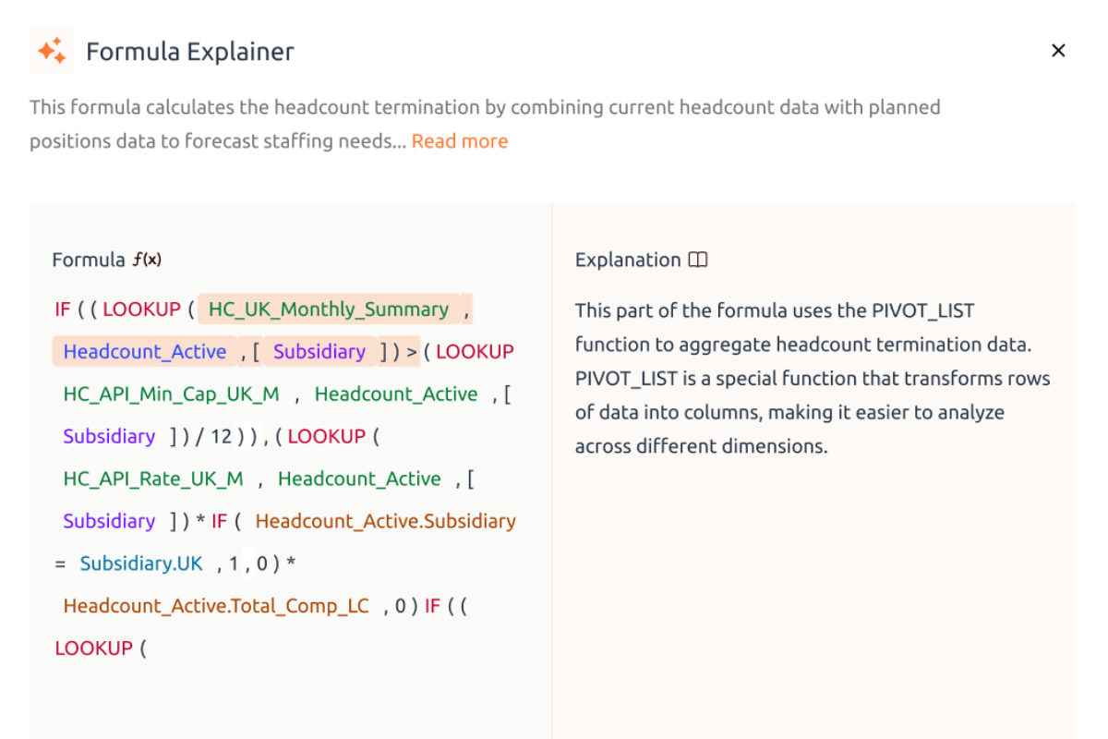
Task: Click the close X icon
Action: point(1058,50)
